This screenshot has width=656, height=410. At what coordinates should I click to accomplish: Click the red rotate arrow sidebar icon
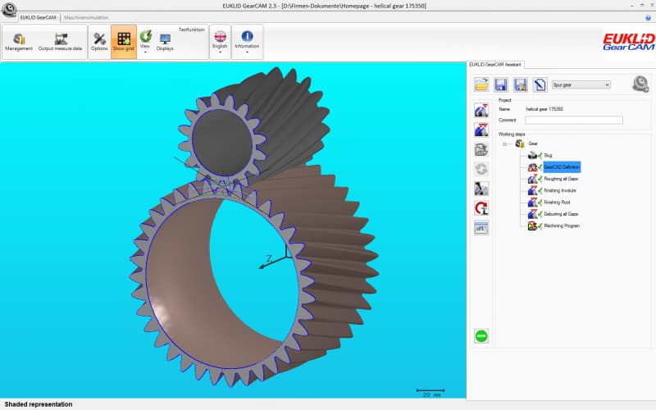[481, 208]
